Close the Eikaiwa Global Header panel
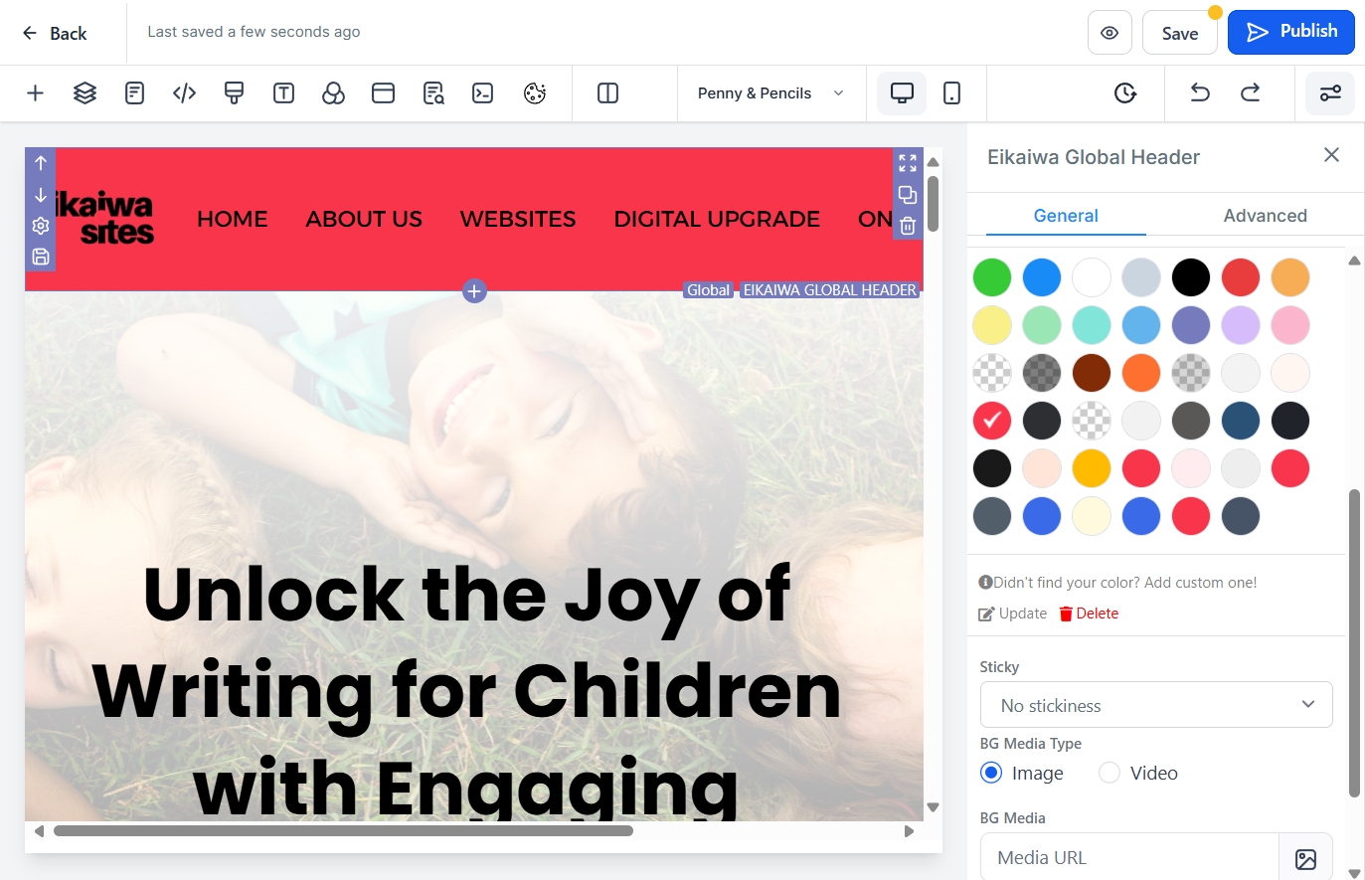 [x=1331, y=155]
